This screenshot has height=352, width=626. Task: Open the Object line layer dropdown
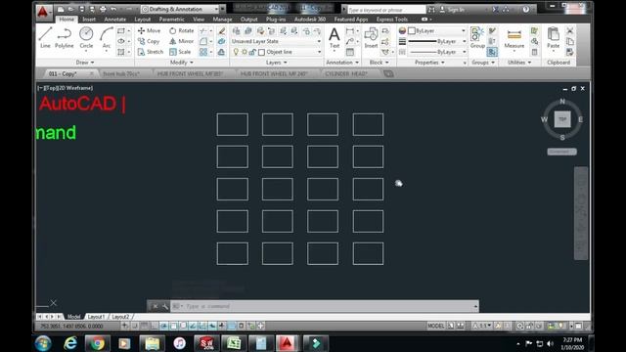pos(276,52)
